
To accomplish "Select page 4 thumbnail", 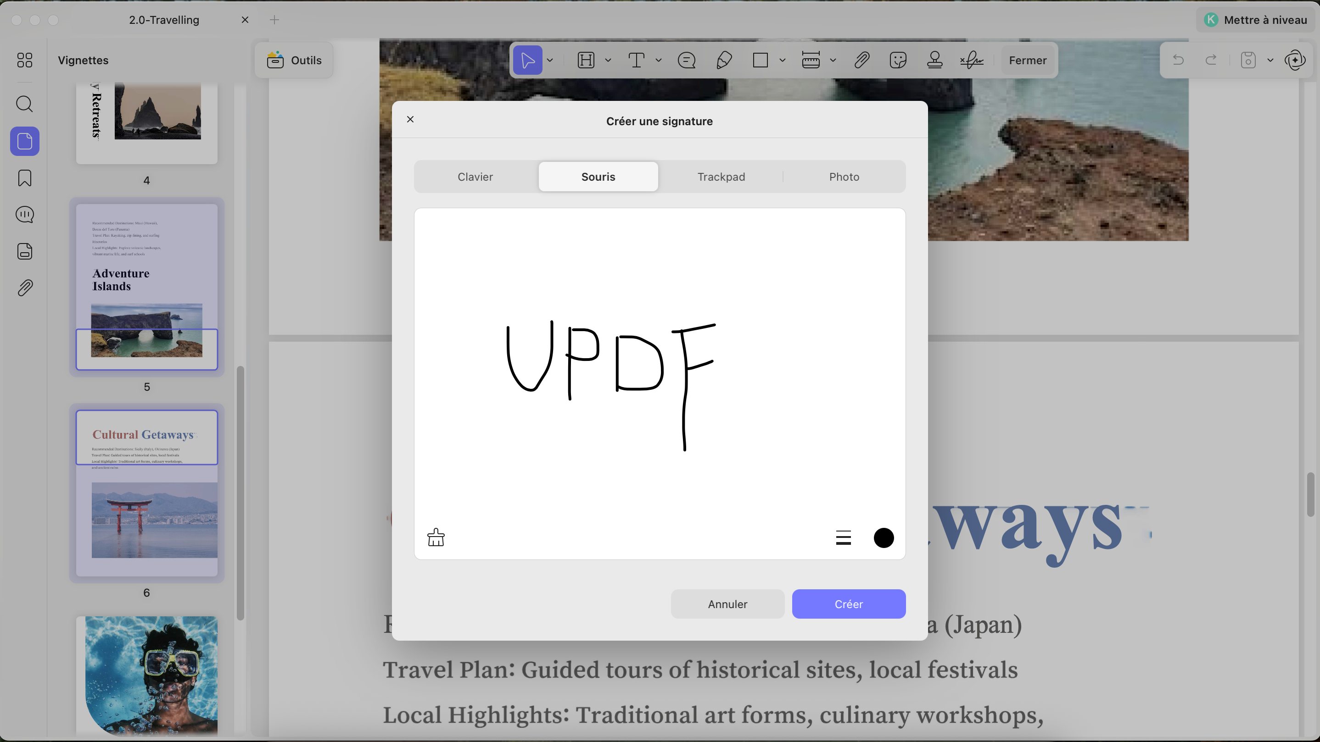I will [146, 123].
